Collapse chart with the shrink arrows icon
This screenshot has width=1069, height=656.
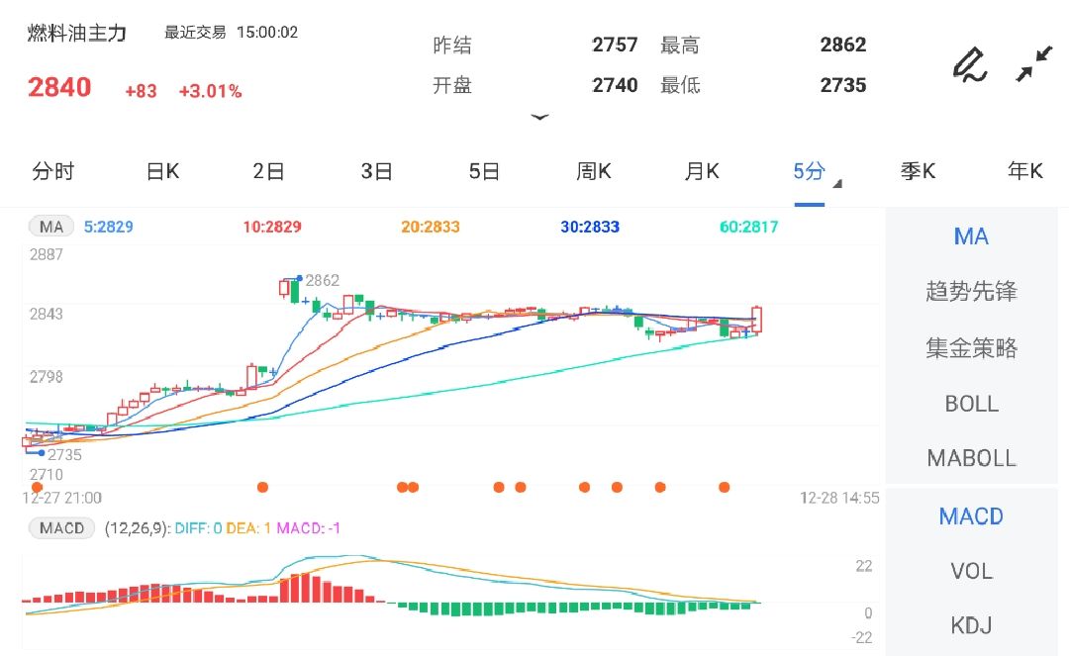1034,64
